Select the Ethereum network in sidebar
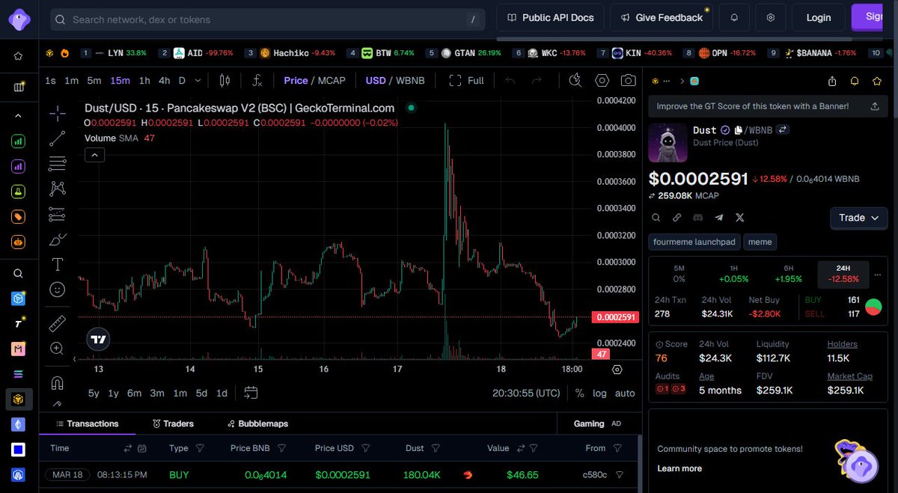898x493 pixels. (19, 425)
